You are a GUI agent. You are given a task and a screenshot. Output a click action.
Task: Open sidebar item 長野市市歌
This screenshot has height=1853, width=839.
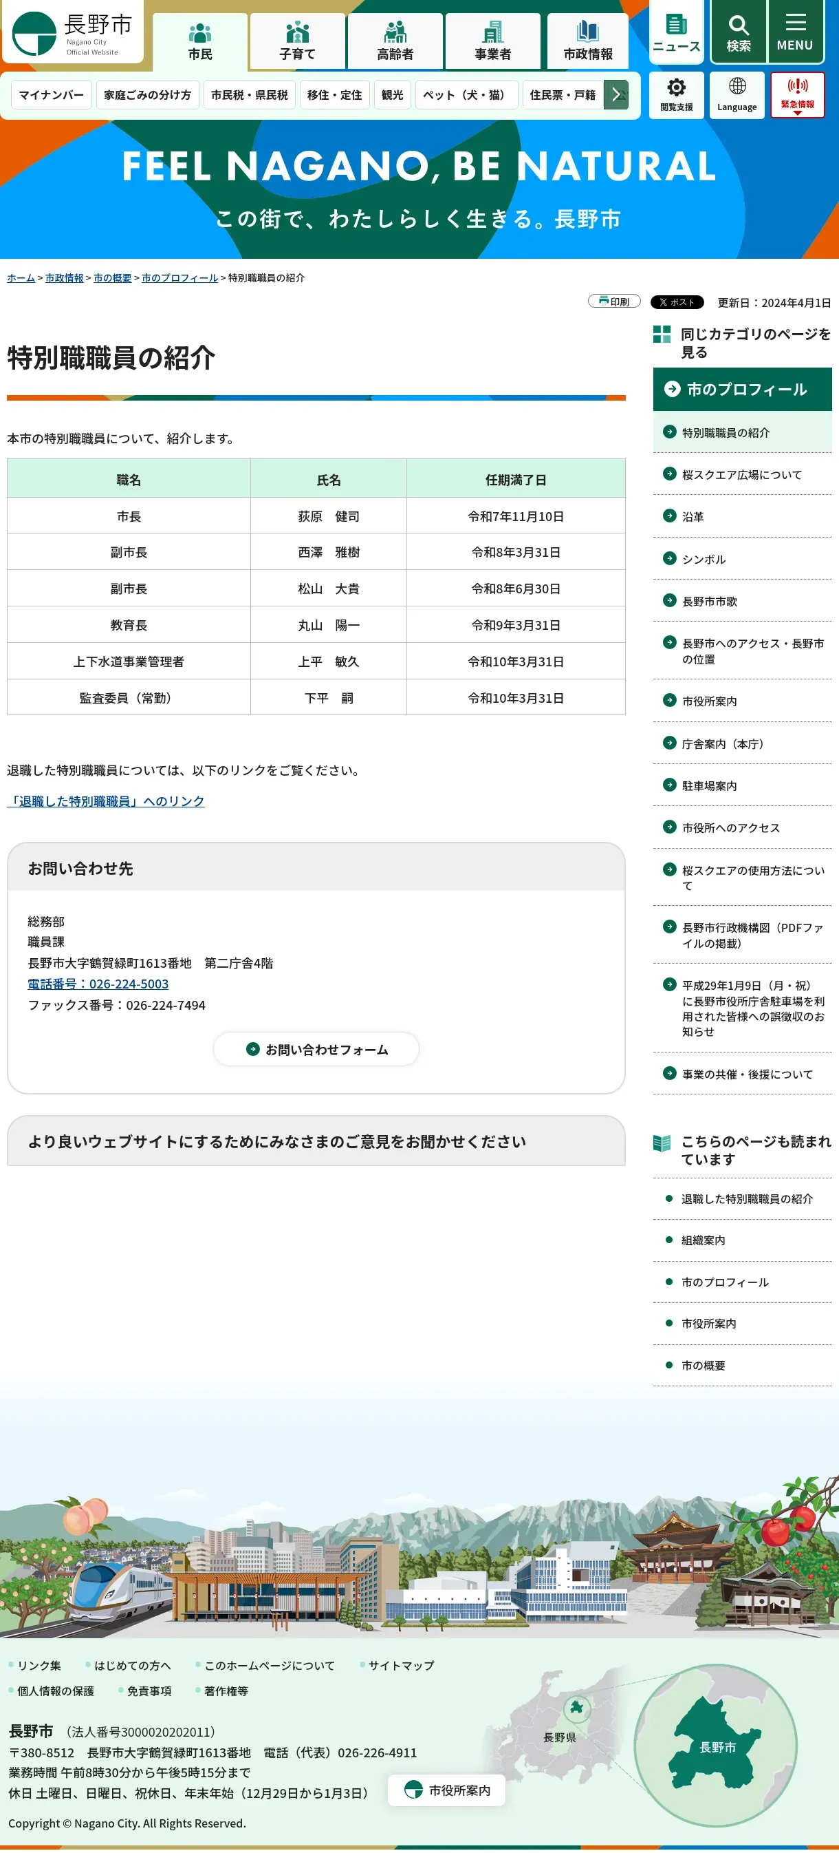pyautogui.click(x=742, y=602)
